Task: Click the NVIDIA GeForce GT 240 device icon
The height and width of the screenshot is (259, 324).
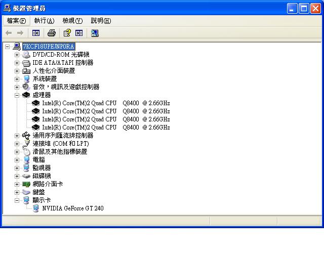Action: pos(36,208)
